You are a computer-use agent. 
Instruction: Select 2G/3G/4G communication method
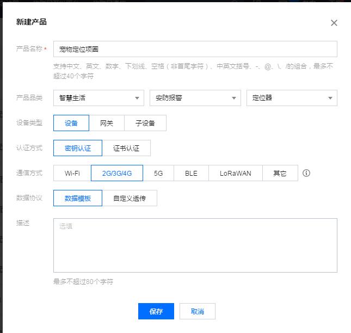coord(117,173)
